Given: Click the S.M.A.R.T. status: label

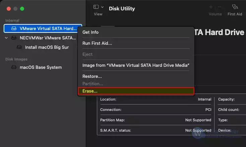Looking at the screenshot, I should pyautogui.click(x=116, y=130).
